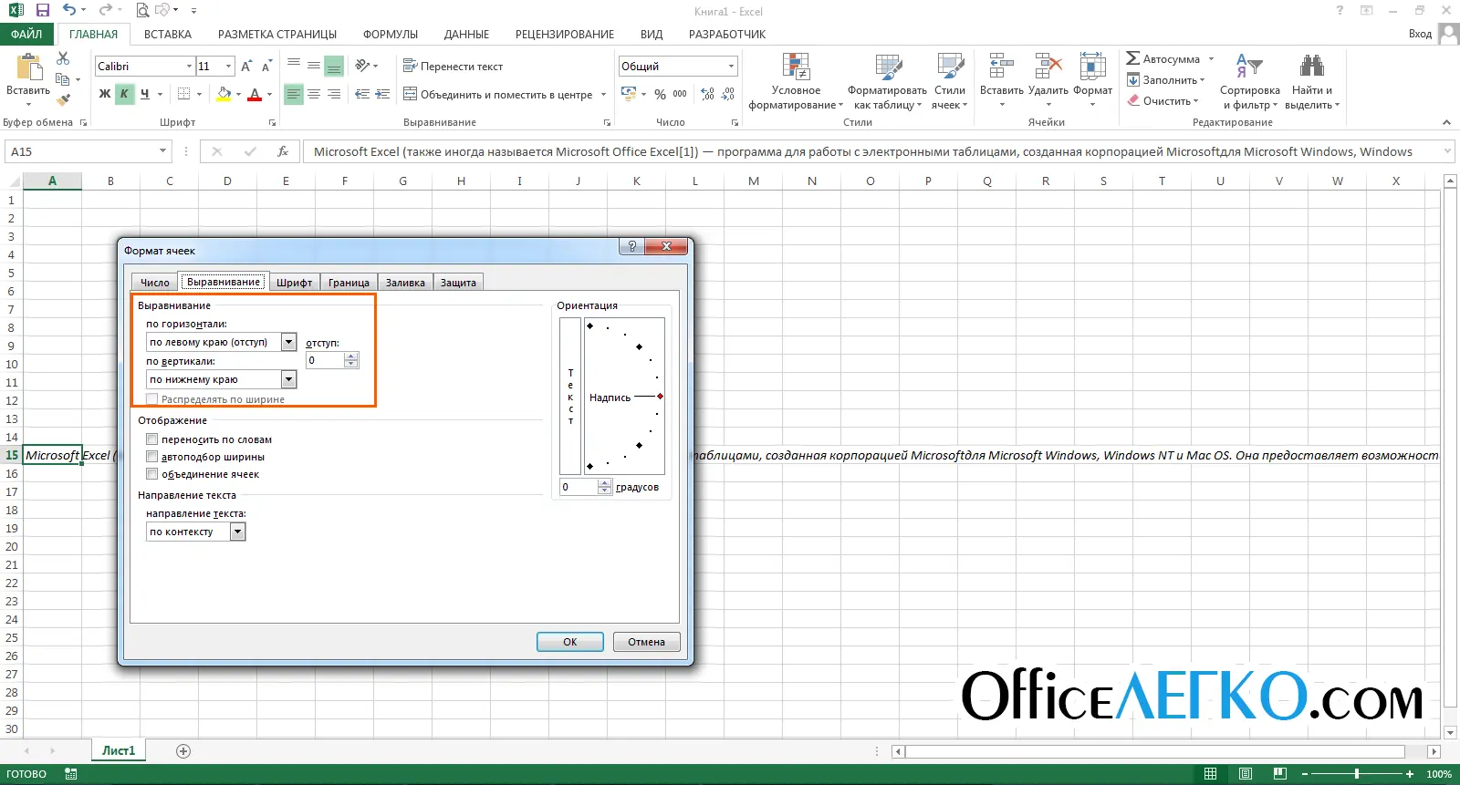Open the font size dropdown
This screenshot has height=785, width=1460.
click(x=229, y=67)
